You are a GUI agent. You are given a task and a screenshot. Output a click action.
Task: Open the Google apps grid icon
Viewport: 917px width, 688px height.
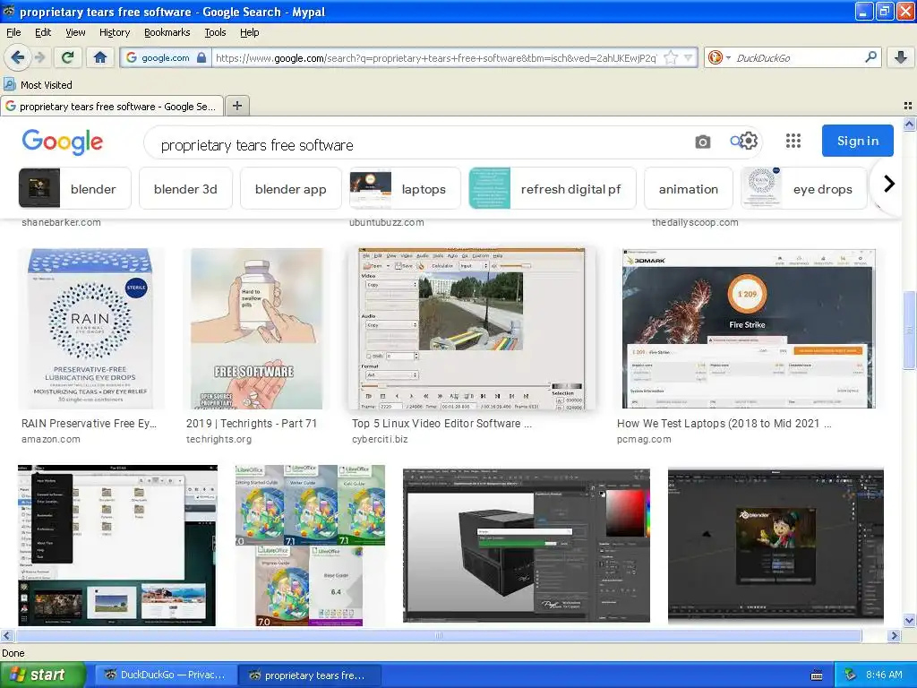pos(793,141)
